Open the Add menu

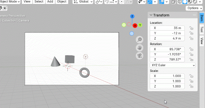[x=50, y=2]
